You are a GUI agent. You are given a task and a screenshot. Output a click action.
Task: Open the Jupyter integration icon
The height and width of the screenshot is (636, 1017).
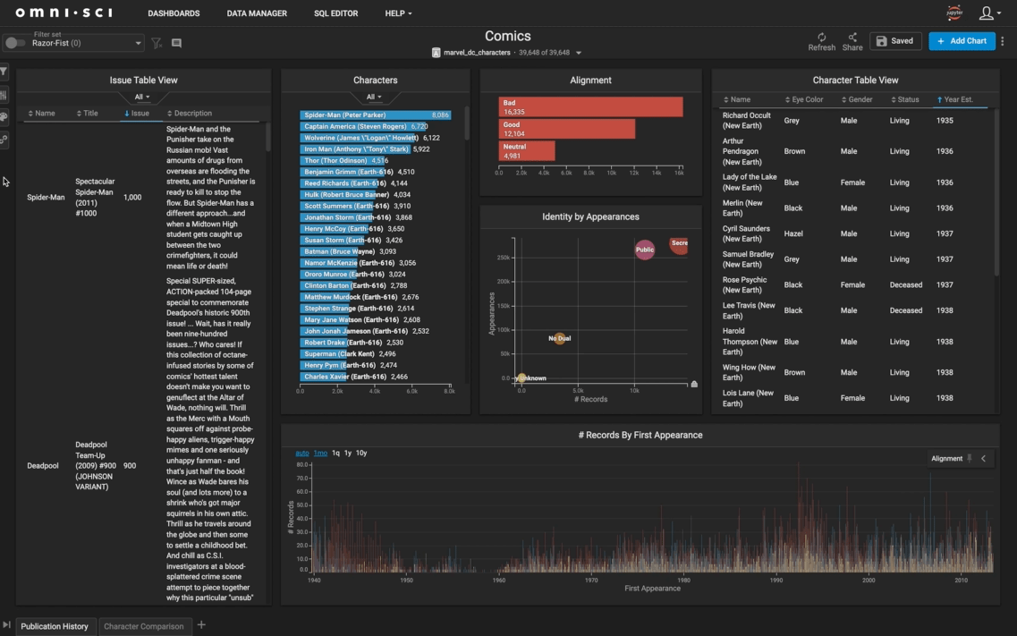point(954,13)
